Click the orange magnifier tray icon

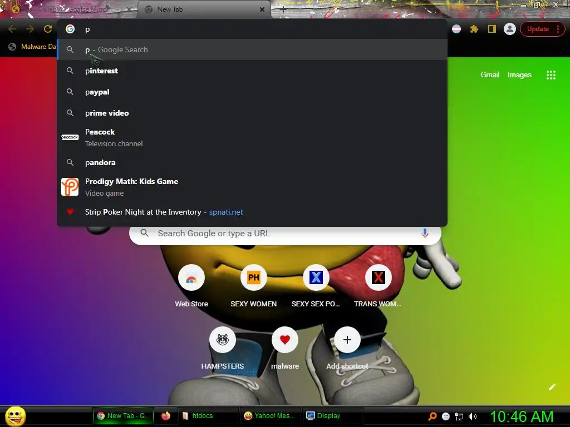432,416
